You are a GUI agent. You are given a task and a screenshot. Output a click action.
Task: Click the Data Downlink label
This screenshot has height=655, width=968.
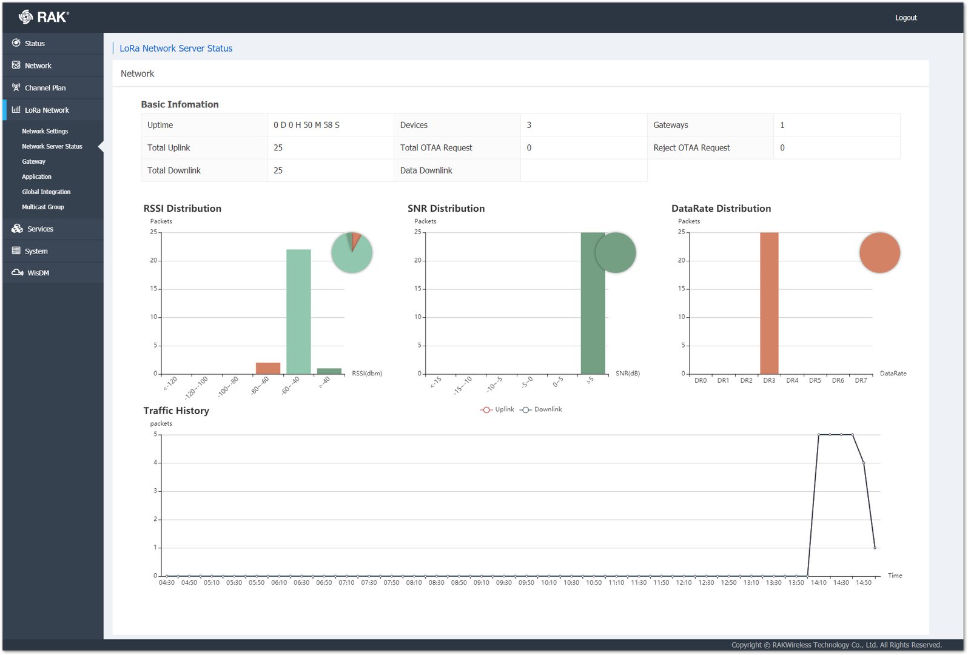point(426,170)
